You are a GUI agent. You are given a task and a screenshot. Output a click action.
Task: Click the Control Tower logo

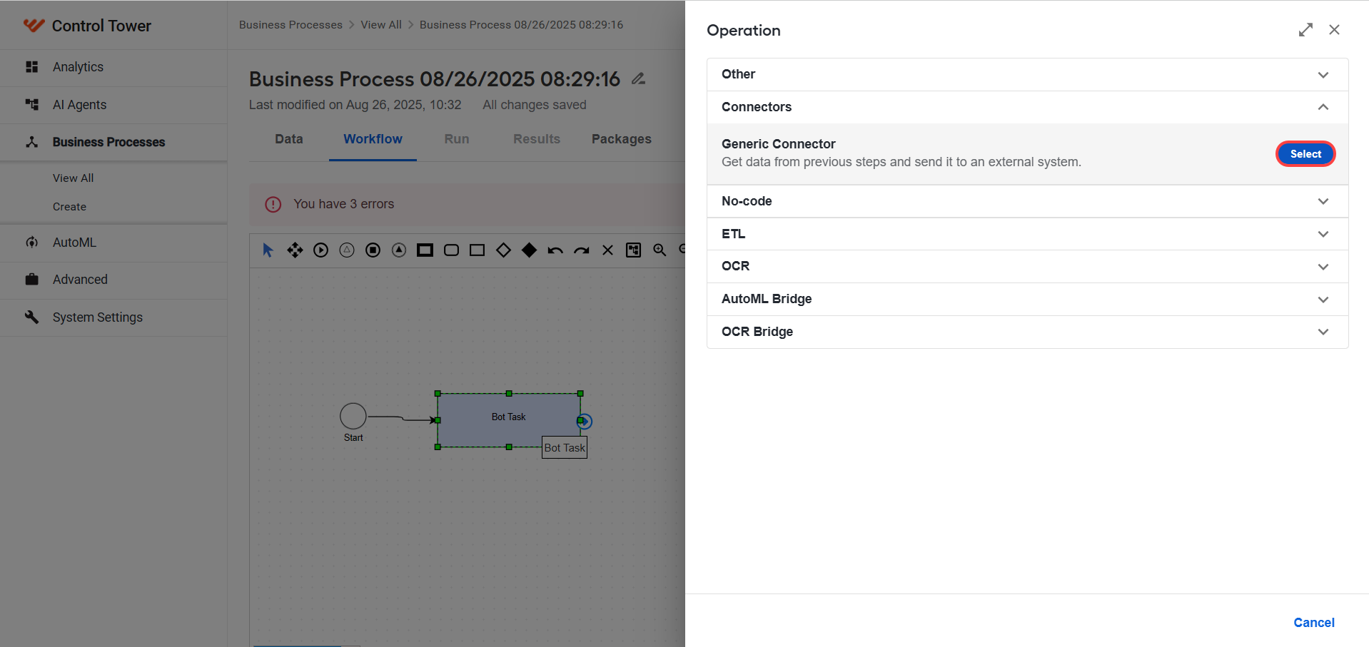point(87,26)
